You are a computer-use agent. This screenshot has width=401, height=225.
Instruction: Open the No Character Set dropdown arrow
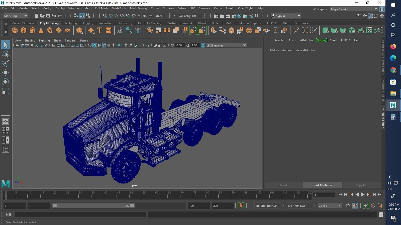tap(251, 205)
